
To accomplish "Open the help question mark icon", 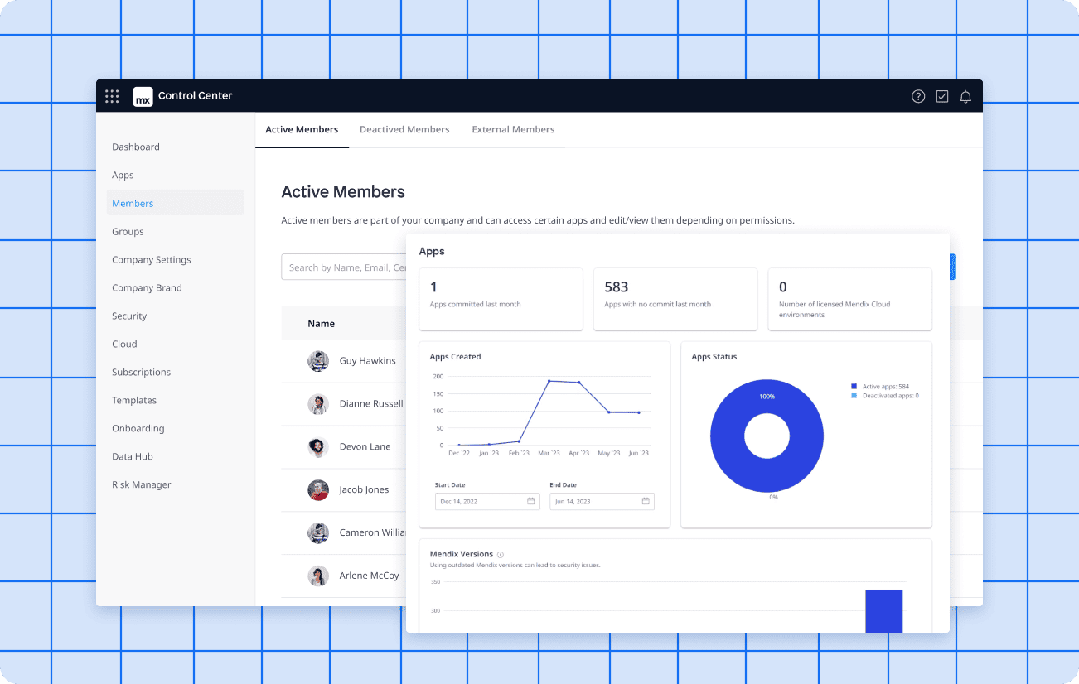I will [x=918, y=97].
